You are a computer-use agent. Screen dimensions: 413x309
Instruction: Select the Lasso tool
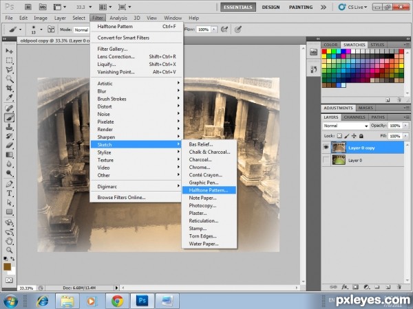click(x=9, y=69)
